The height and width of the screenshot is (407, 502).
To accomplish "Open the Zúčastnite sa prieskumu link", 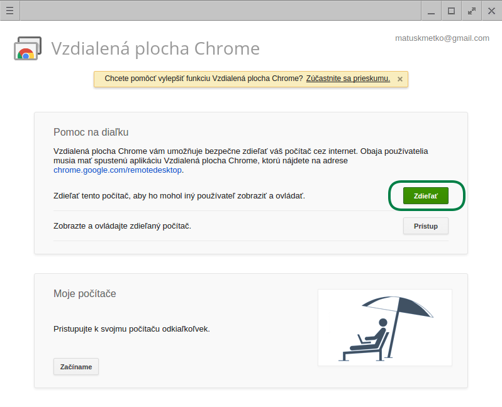I will coord(348,79).
